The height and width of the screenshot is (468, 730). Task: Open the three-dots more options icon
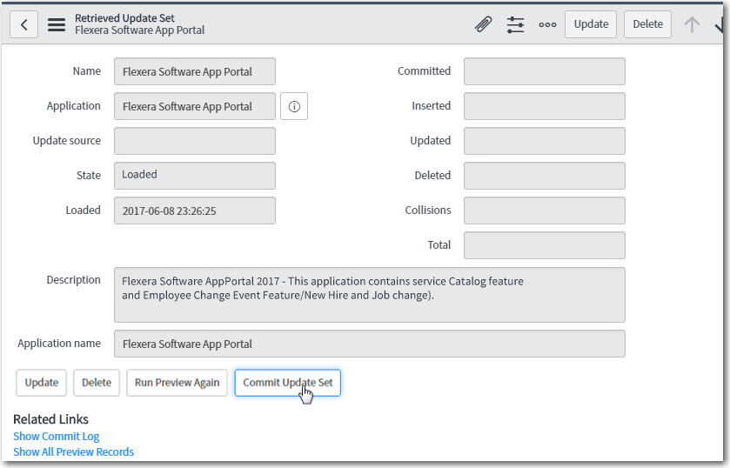point(547,24)
